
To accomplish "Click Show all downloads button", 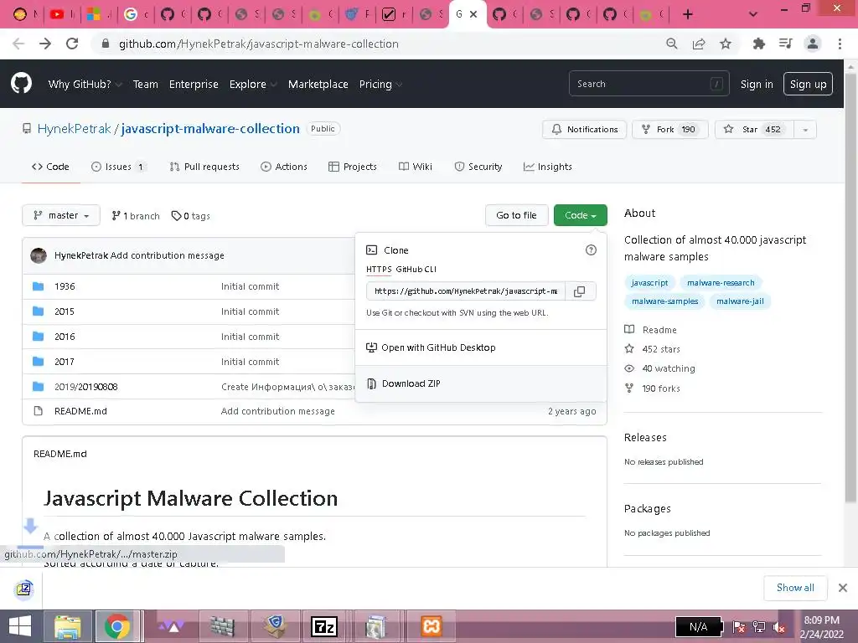I will tap(795, 588).
